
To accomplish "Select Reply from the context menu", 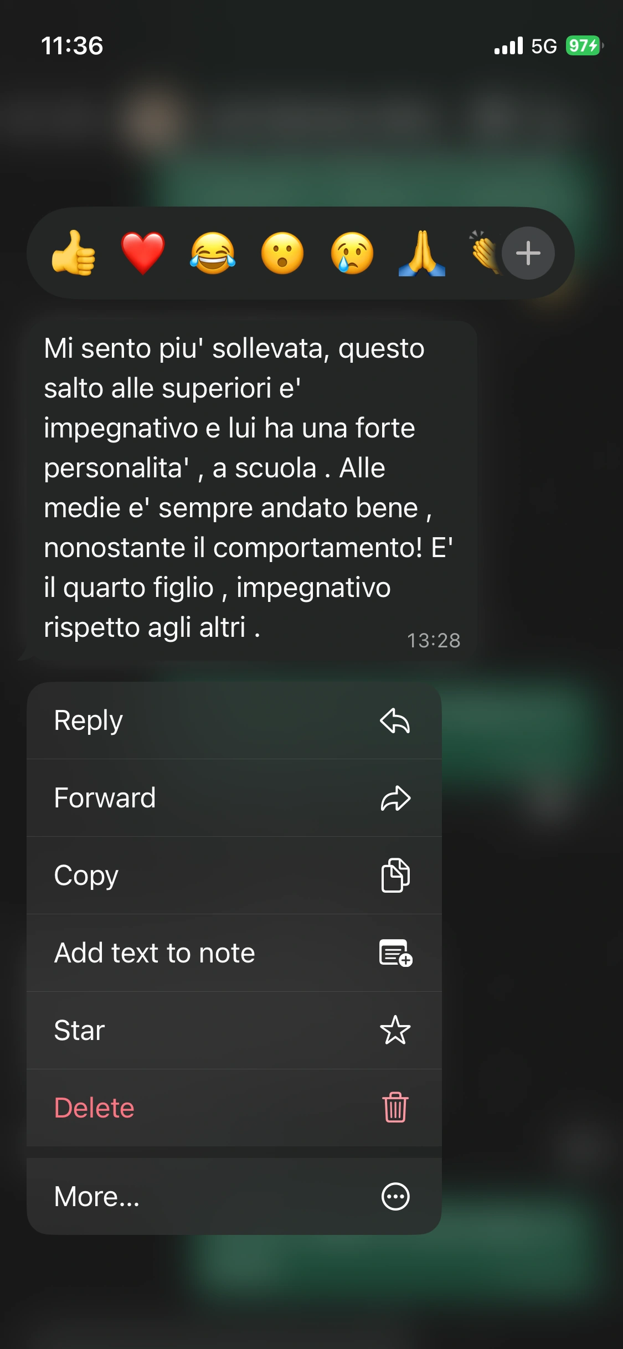I will point(234,720).
